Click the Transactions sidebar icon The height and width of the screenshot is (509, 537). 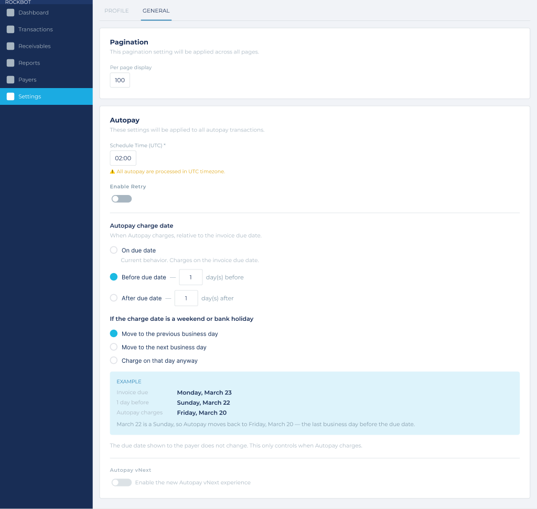click(10, 29)
